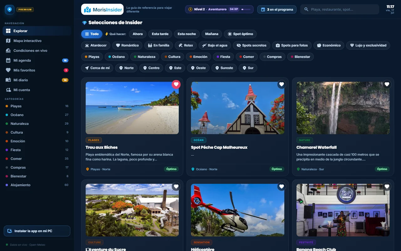This screenshot has width=401, height=251.
Task: Favorite the L'Aventure du Sucre card
Action: (x=176, y=186)
